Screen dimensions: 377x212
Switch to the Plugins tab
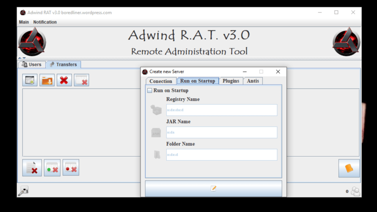point(231,81)
